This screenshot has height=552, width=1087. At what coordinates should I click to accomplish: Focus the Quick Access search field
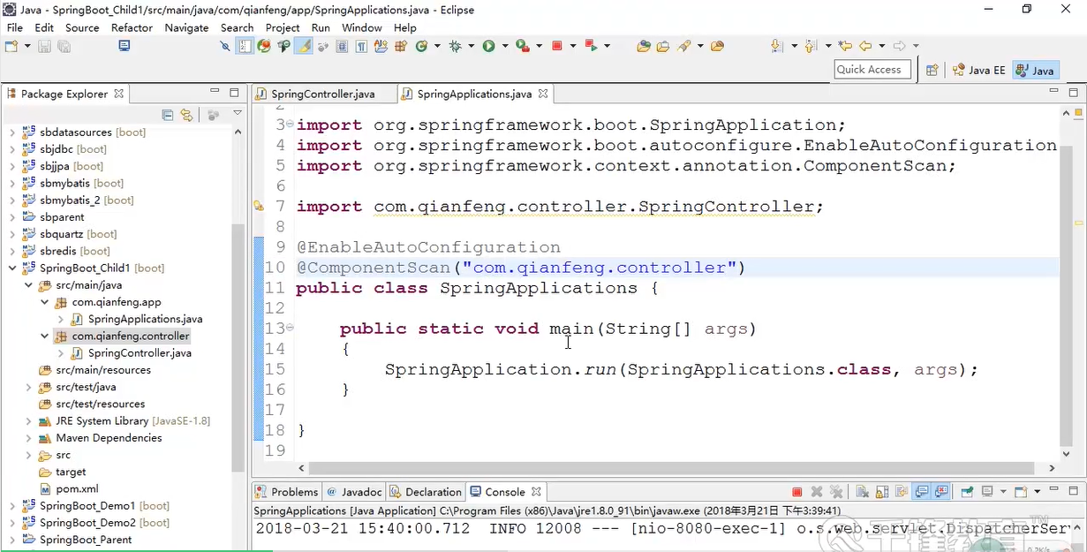coord(872,70)
